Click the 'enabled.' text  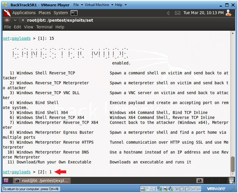(121, 63)
